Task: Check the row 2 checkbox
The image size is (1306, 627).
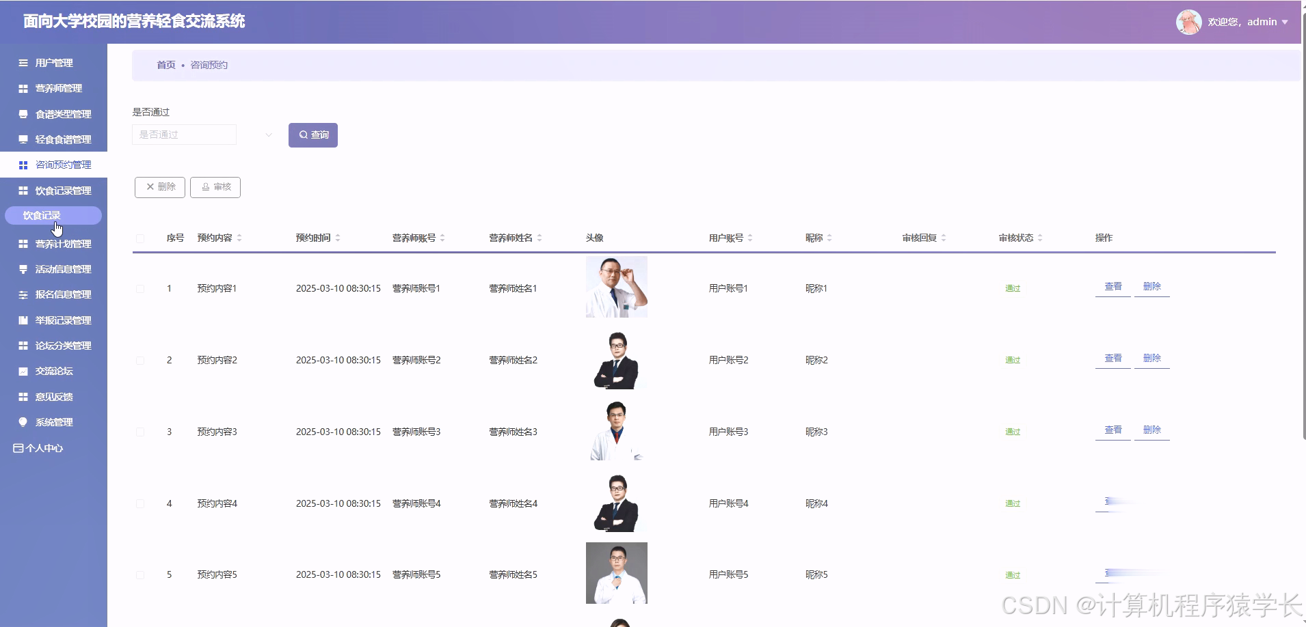Action: 140,361
